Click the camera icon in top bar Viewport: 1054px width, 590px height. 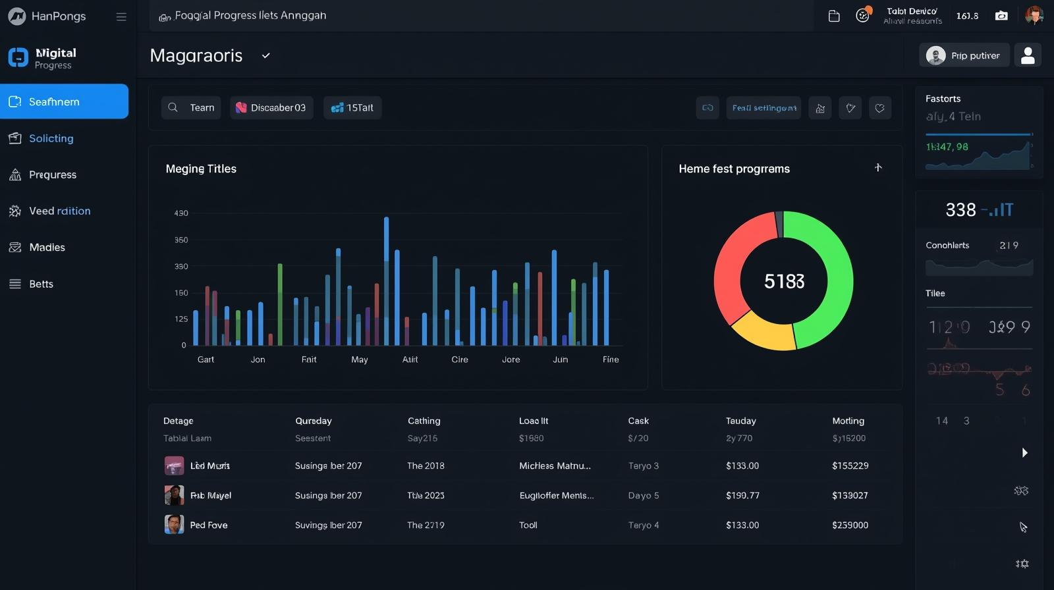[1001, 16]
